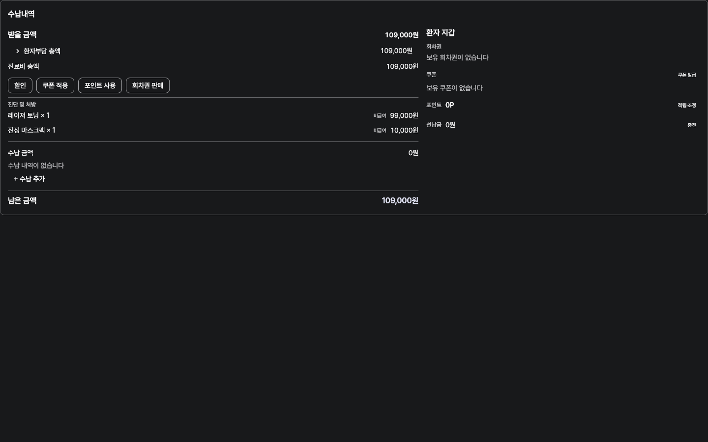
Task: Click the 0P point balance
Action: pos(450,105)
